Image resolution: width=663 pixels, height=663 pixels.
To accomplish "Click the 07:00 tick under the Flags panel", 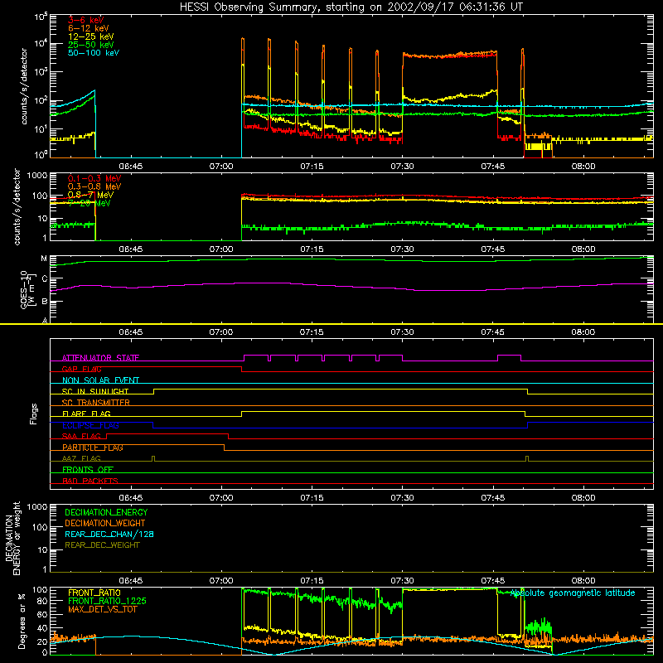I will (221, 498).
